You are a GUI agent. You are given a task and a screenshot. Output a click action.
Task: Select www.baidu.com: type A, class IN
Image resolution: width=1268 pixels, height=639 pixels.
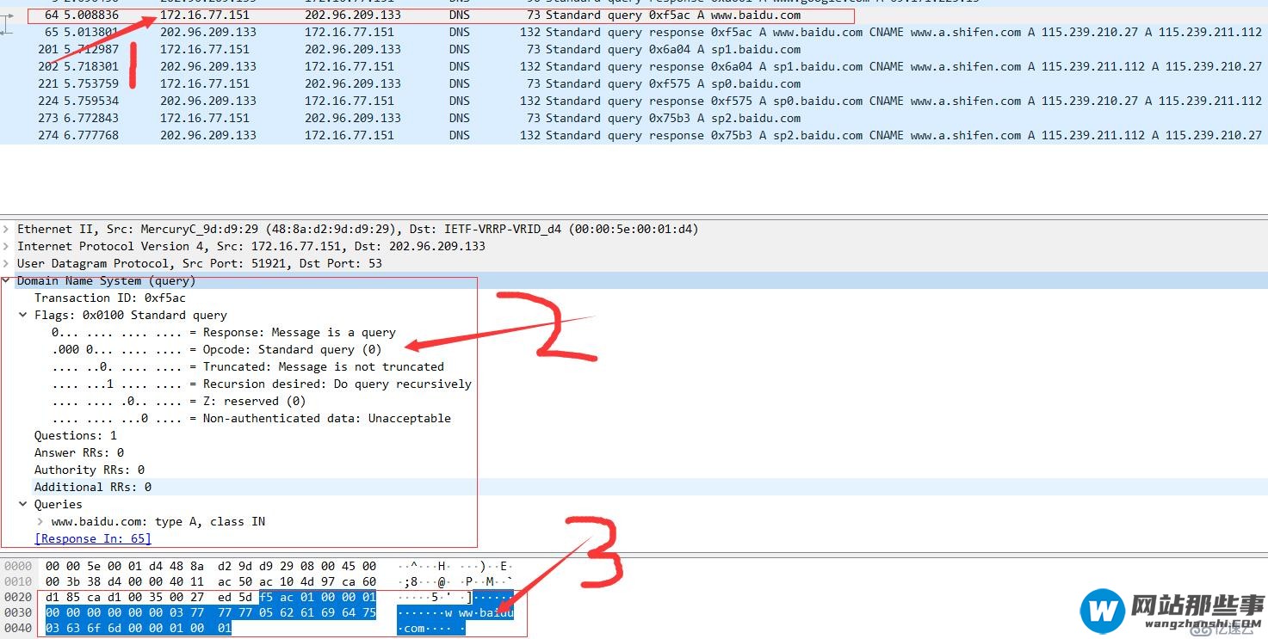point(158,521)
